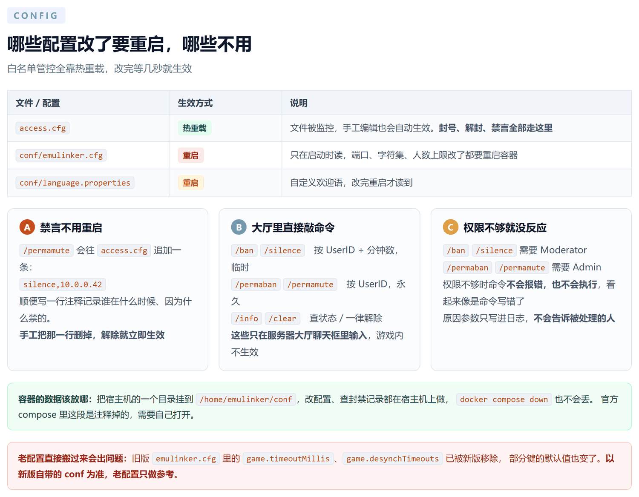Viewport: 639px width, 497px height.
Task: Click /ban in the 大厅里直接敲命令 card
Action: pyautogui.click(x=245, y=250)
